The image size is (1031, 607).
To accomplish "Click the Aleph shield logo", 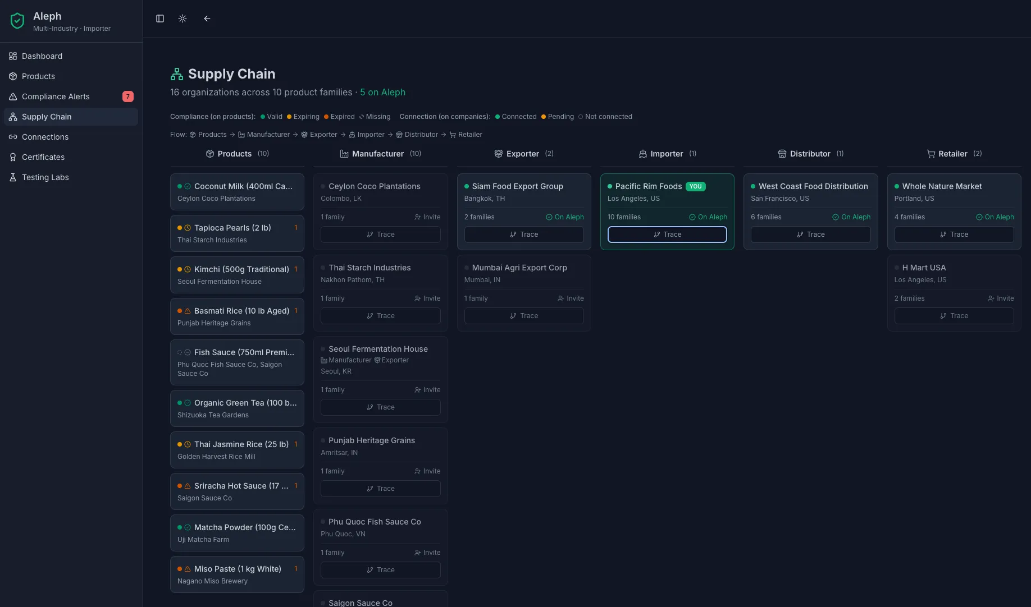I will click(17, 21).
